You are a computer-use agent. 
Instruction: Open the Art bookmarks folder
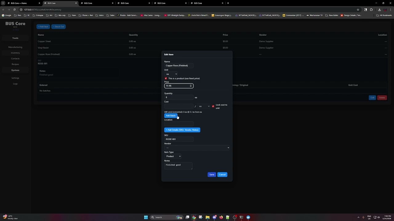tap(49, 15)
